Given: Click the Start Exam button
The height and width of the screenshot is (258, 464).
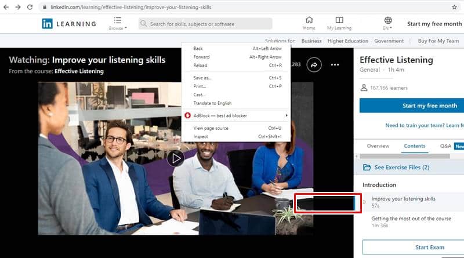Looking at the screenshot, I should pyautogui.click(x=413, y=247).
